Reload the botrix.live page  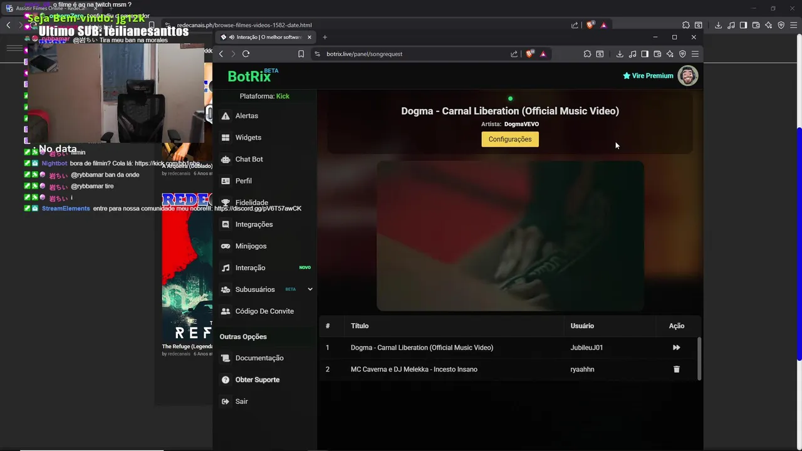246,54
